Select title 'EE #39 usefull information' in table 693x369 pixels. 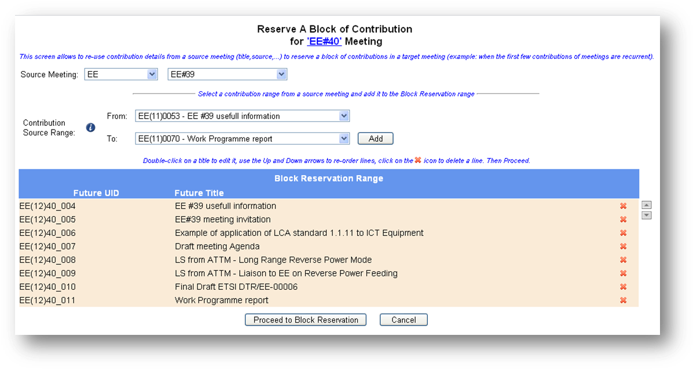[x=225, y=206]
